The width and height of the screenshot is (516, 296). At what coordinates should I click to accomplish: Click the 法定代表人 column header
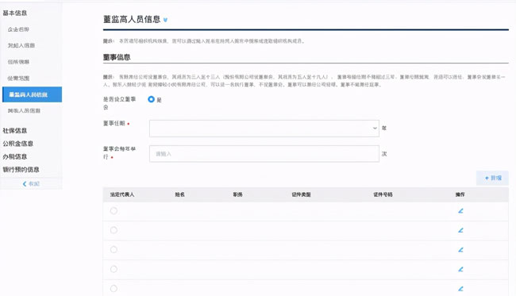click(x=122, y=194)
